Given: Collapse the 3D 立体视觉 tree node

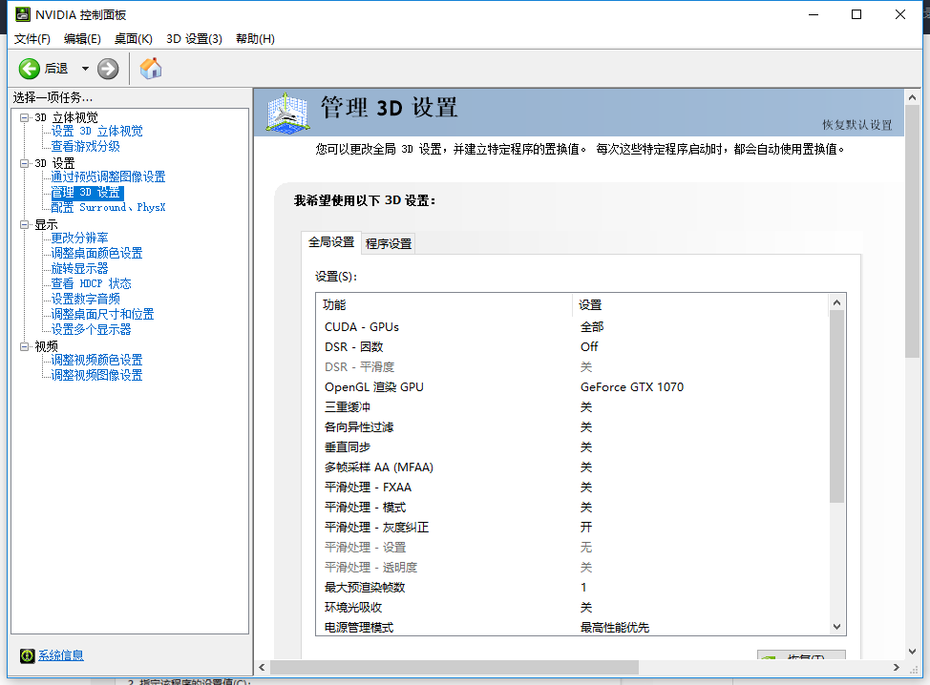Looking at the screenshot, I should [25, 117].
